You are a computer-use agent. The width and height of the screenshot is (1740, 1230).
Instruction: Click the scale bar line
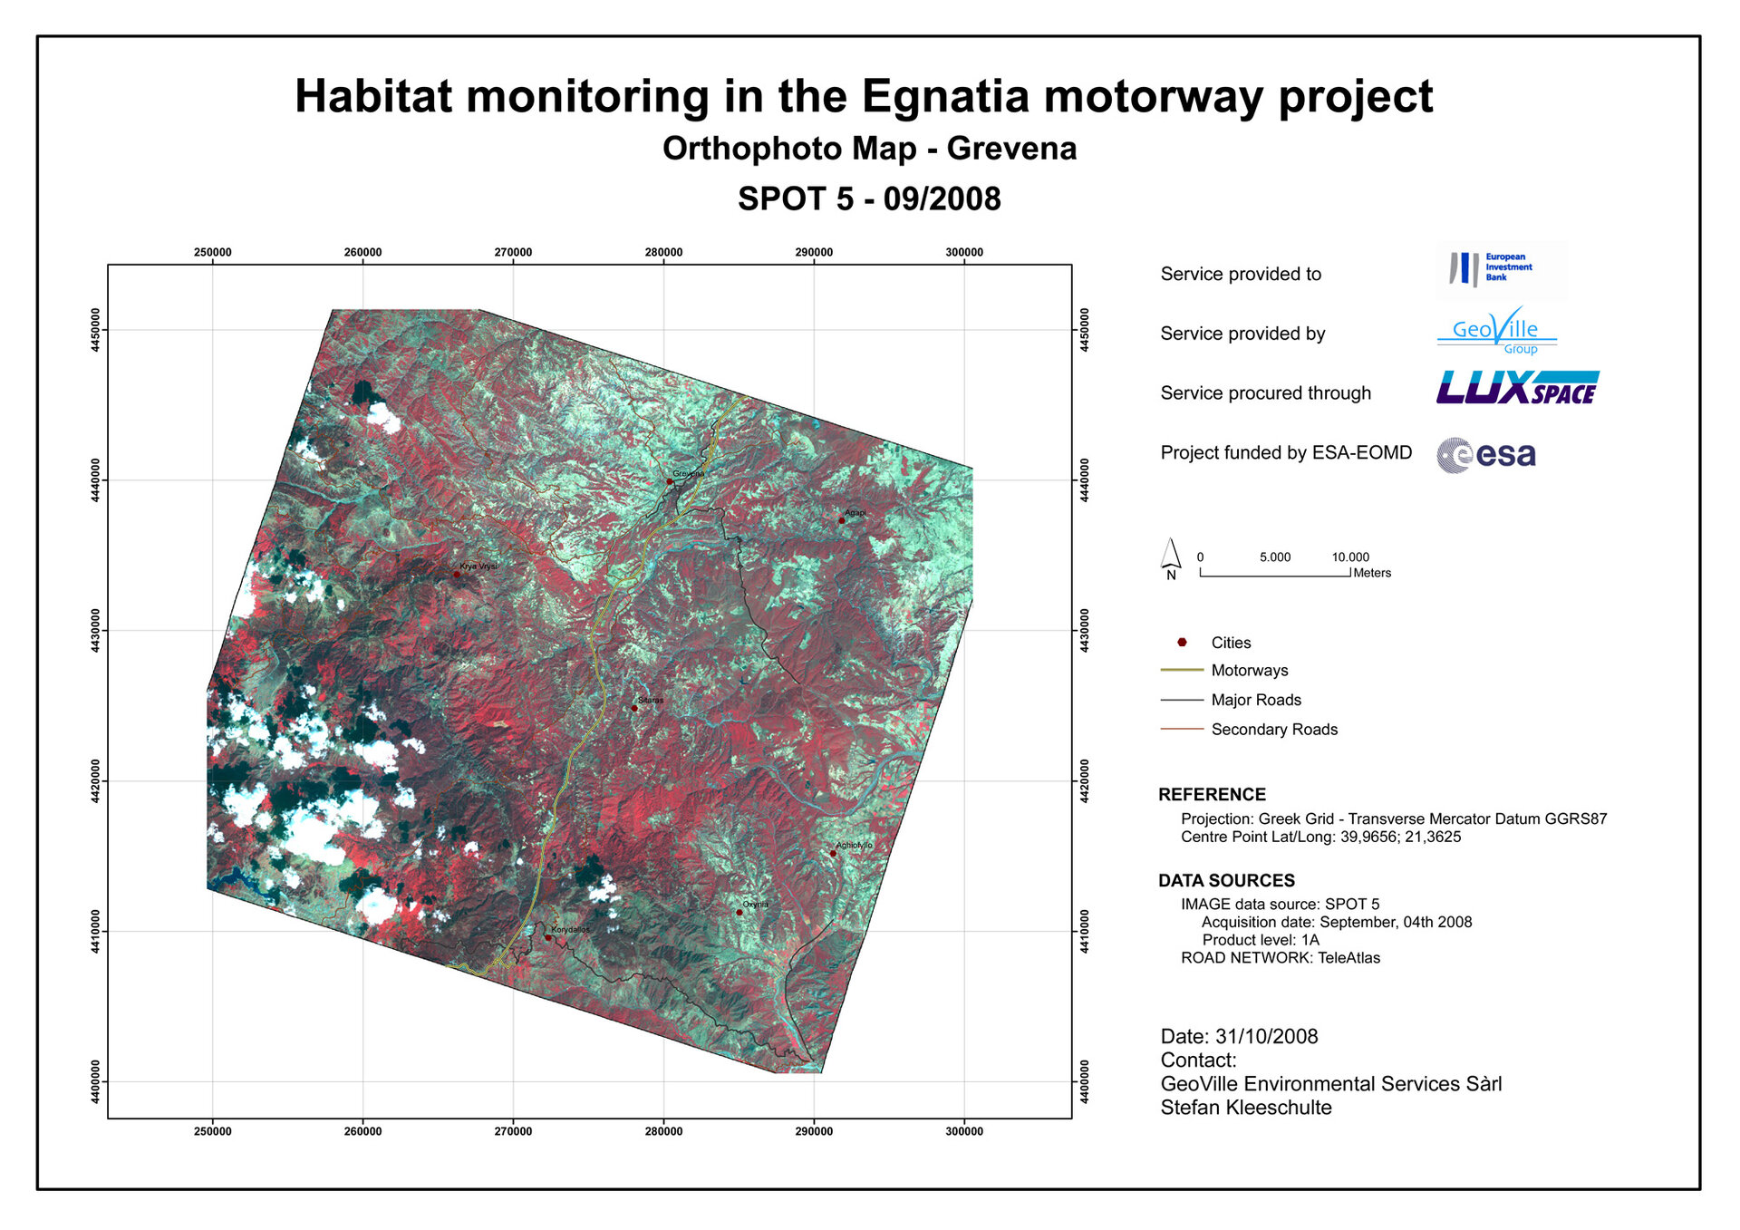pyautogui.click(x=1275, y=572)
